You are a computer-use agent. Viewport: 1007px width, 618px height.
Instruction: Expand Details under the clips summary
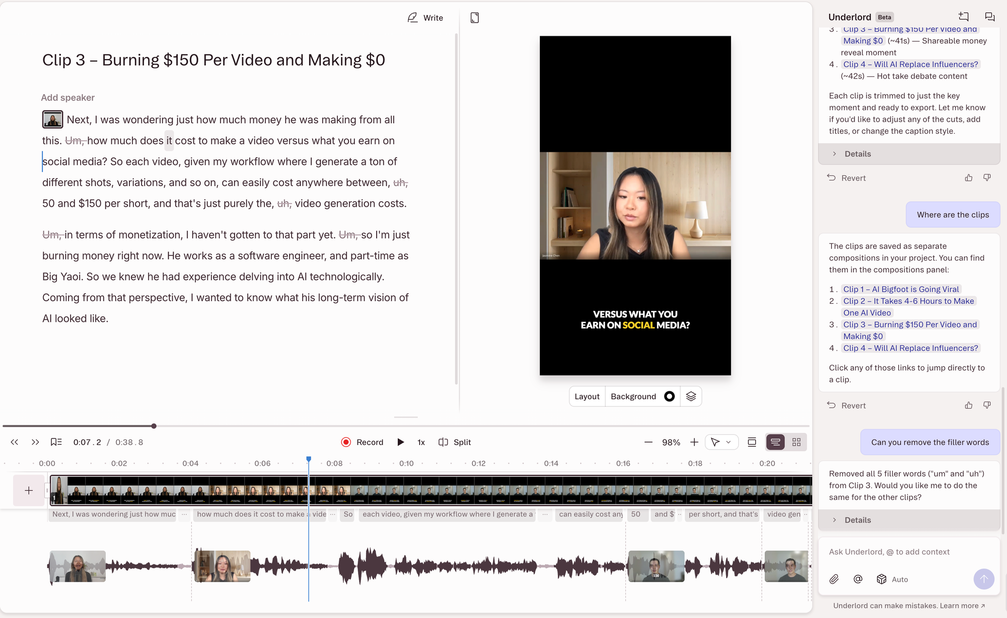tap(909, 154)
